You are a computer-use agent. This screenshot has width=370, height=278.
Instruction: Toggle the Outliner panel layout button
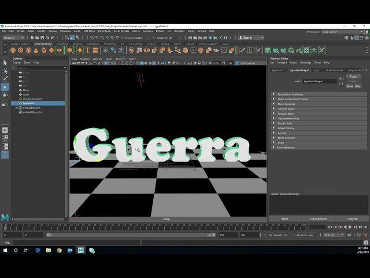[5, 155]
